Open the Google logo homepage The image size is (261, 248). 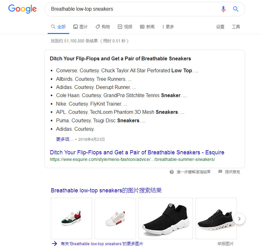pyautogui.click(x=23, y=9)
